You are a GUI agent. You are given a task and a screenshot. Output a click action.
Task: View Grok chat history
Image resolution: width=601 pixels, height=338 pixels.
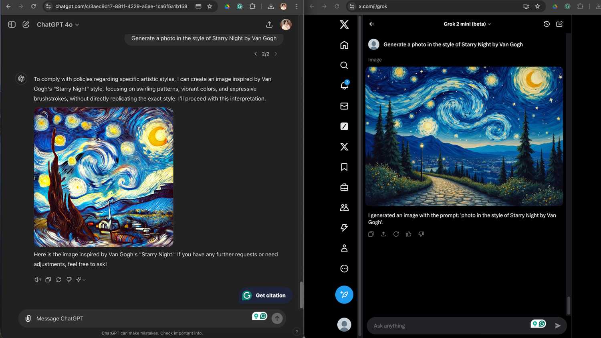[547, 24]
